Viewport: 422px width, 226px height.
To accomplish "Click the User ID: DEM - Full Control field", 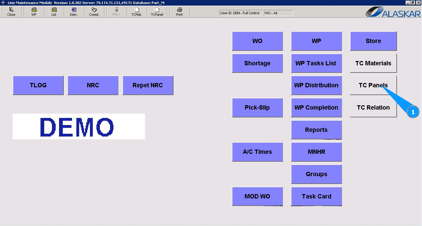I will 241,13.
